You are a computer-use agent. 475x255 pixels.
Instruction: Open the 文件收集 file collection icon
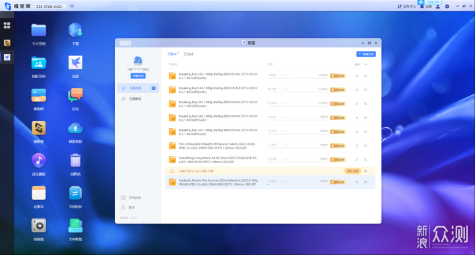point(75,226)
